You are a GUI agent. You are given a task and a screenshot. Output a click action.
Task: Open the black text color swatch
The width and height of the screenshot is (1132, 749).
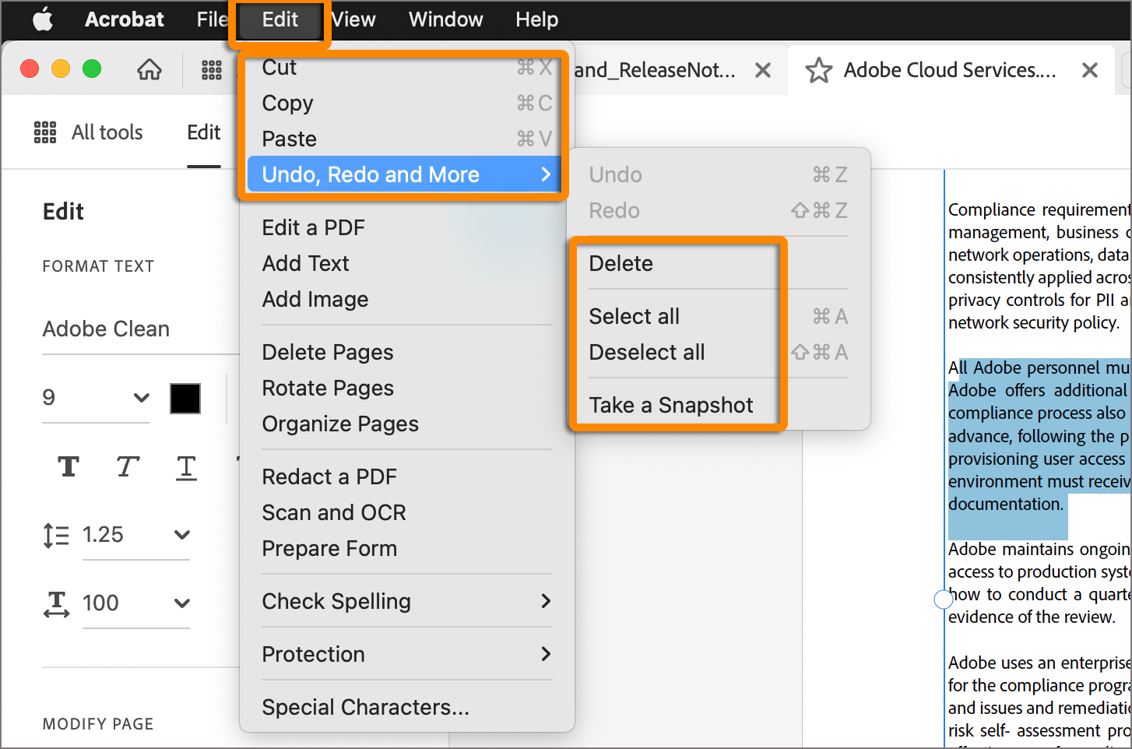tap(185, 399)
